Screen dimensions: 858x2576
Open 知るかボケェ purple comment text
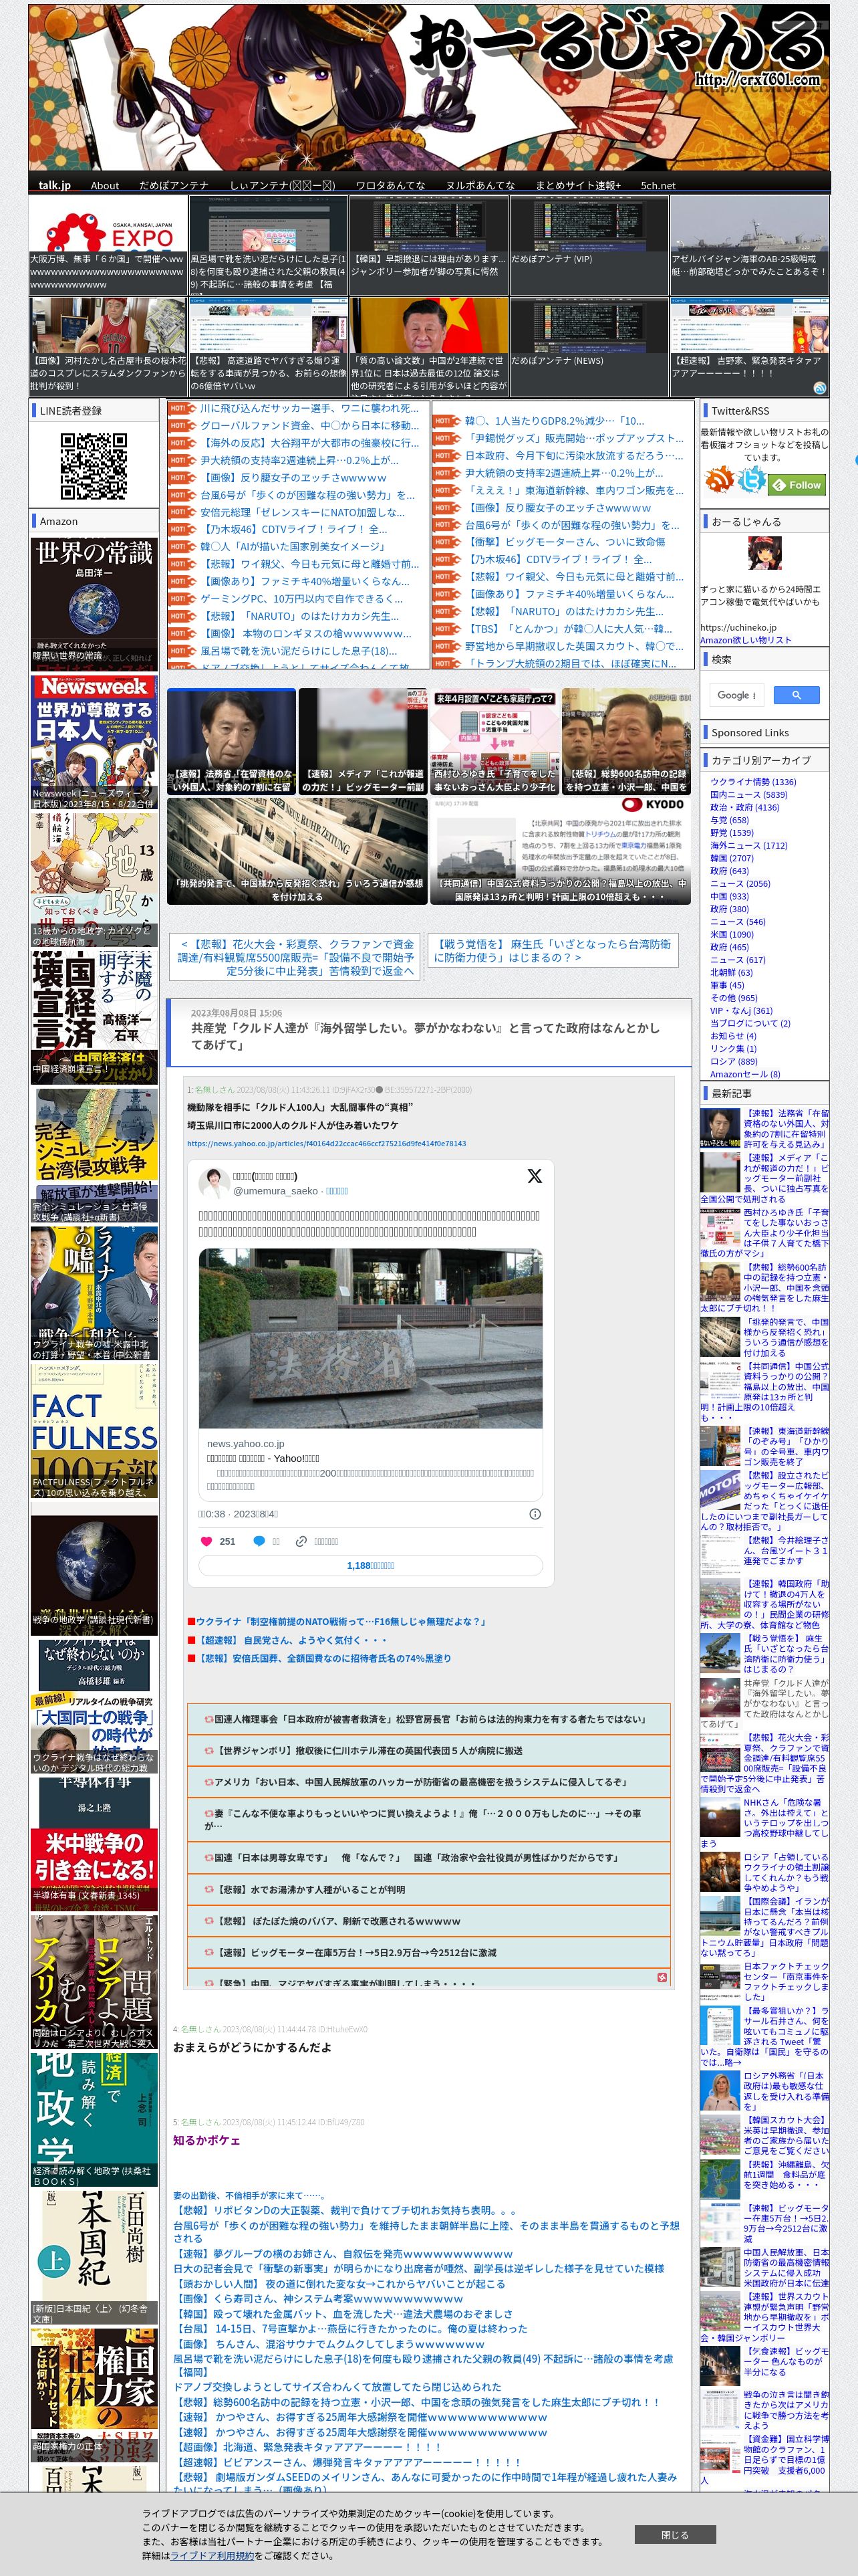(x=206, y=2140)
